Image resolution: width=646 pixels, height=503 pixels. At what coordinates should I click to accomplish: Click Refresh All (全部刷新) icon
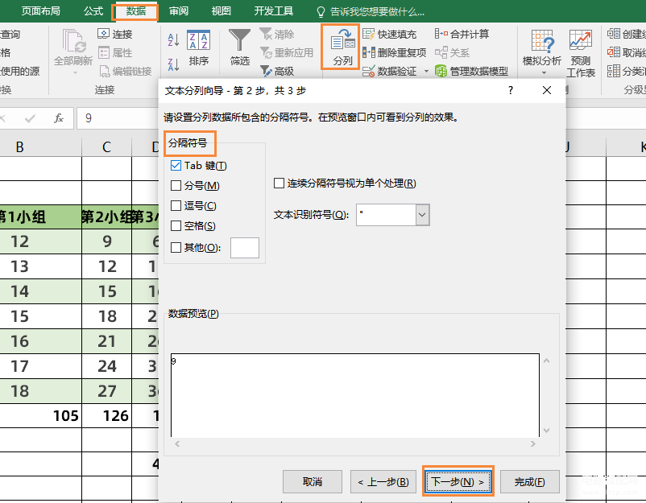[x=74, y=41]
